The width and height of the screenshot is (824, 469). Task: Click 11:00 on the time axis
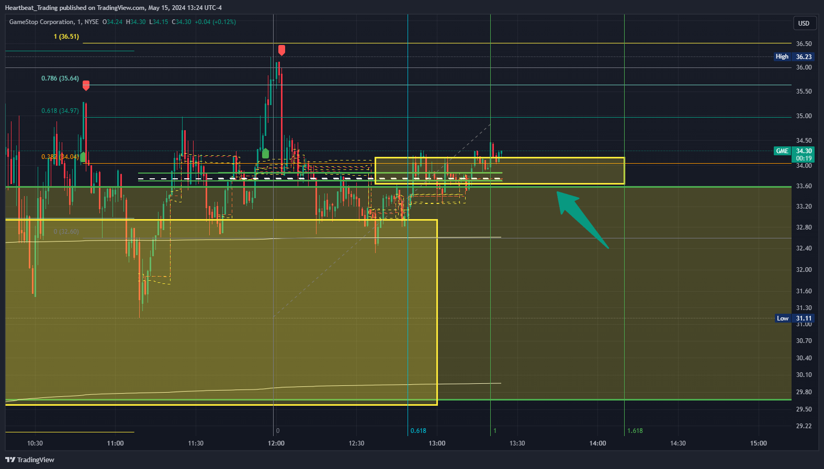coord(115,443)
